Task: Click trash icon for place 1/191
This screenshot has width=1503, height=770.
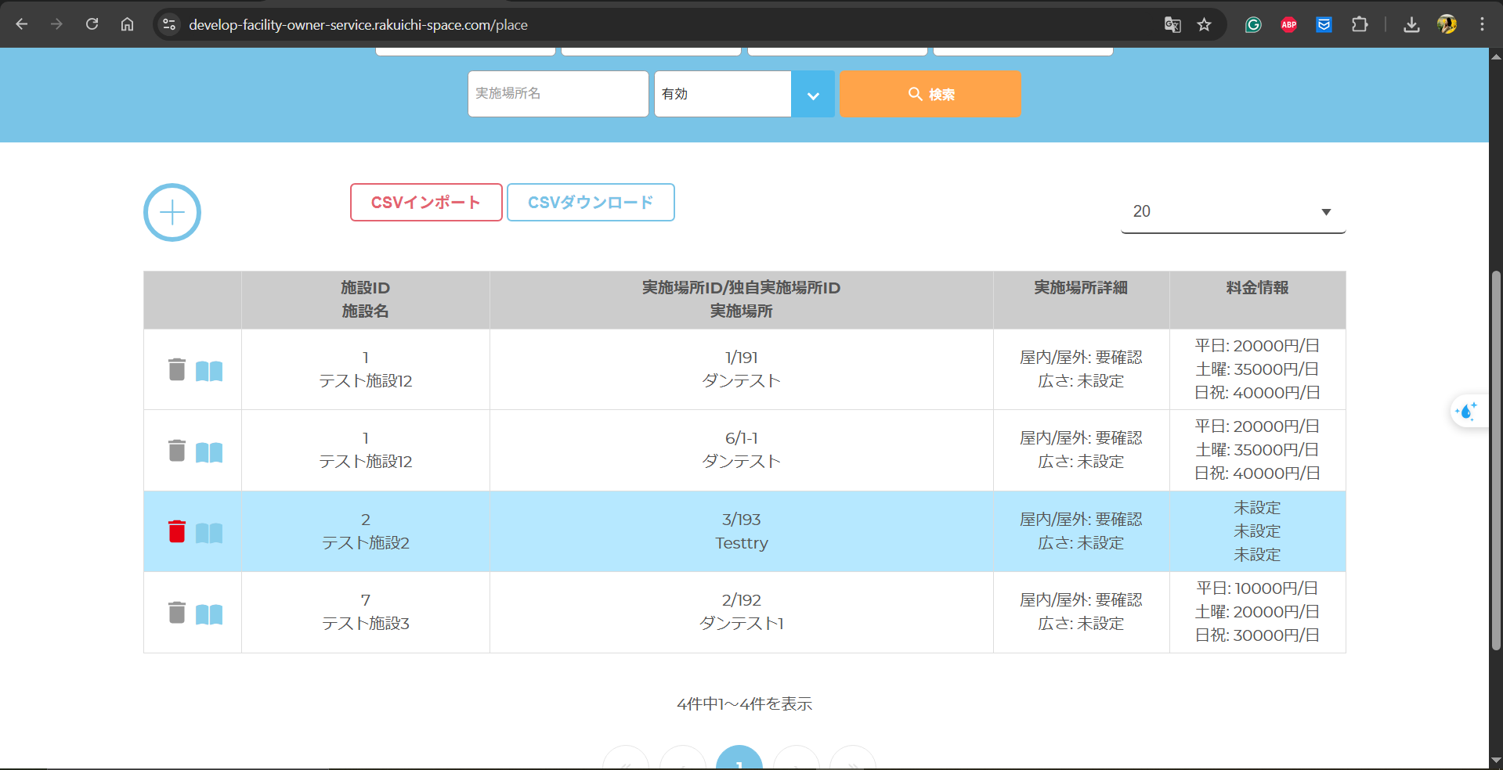Action: point(177,369)
